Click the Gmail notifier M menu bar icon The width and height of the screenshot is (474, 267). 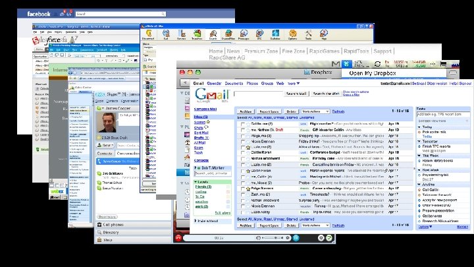coord(336,64)
